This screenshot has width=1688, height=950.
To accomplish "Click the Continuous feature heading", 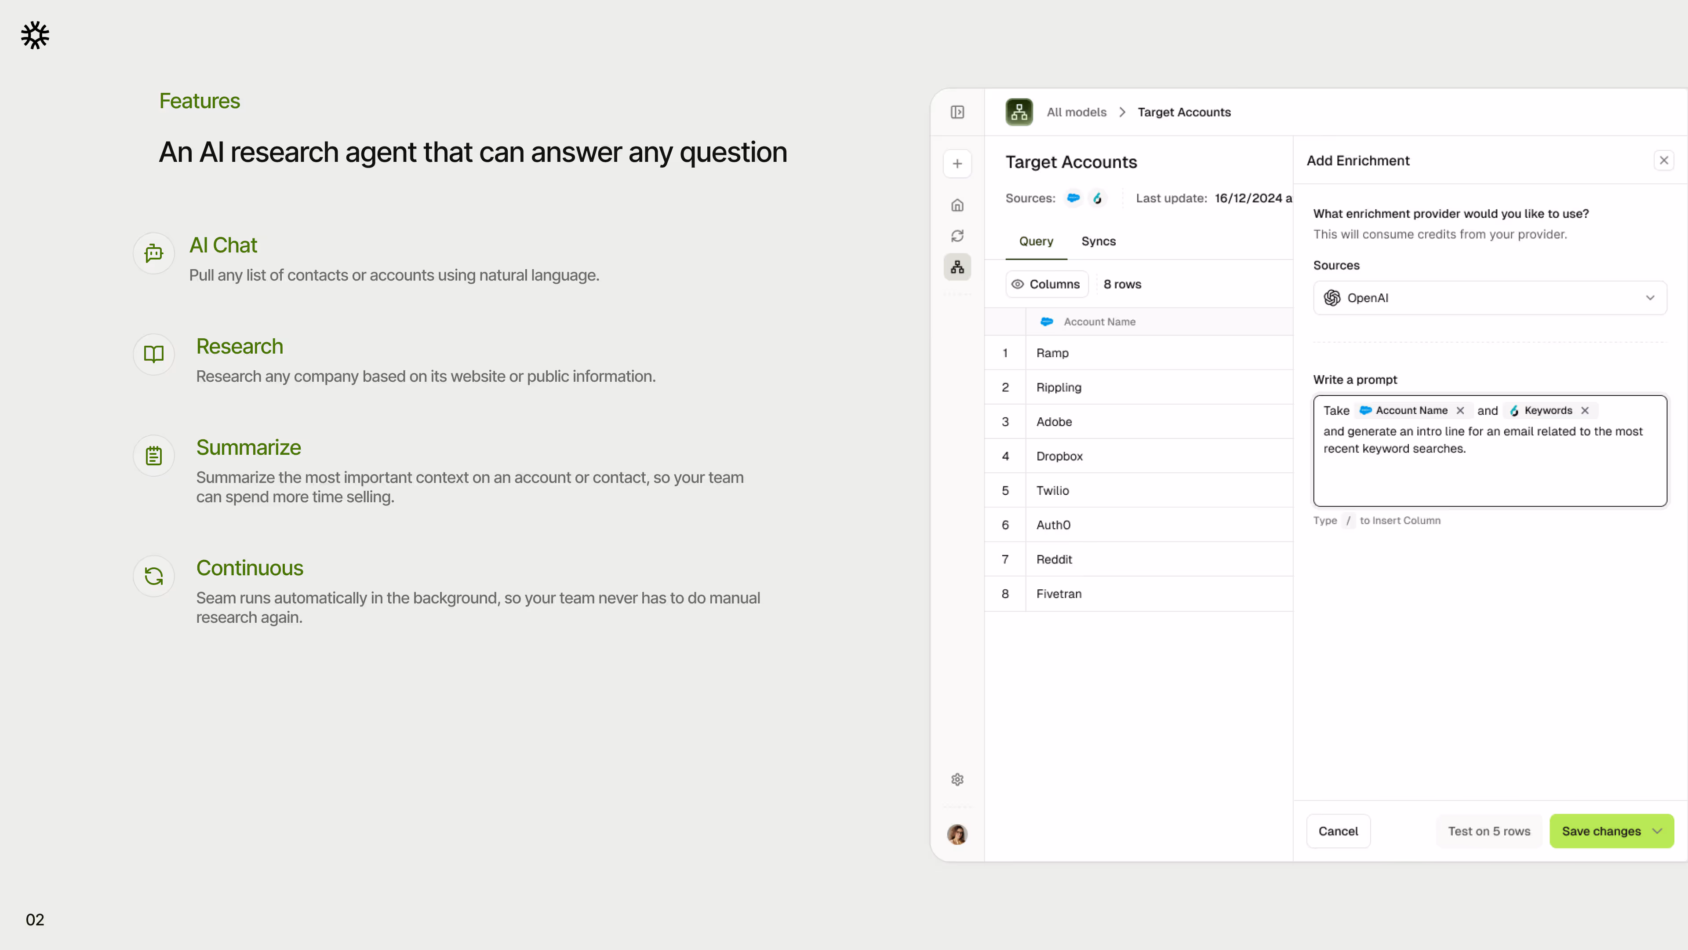I will pos(250,568).
